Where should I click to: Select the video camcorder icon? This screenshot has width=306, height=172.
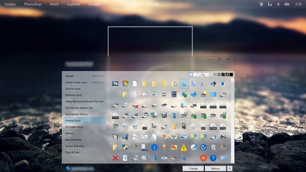(164, 116)
